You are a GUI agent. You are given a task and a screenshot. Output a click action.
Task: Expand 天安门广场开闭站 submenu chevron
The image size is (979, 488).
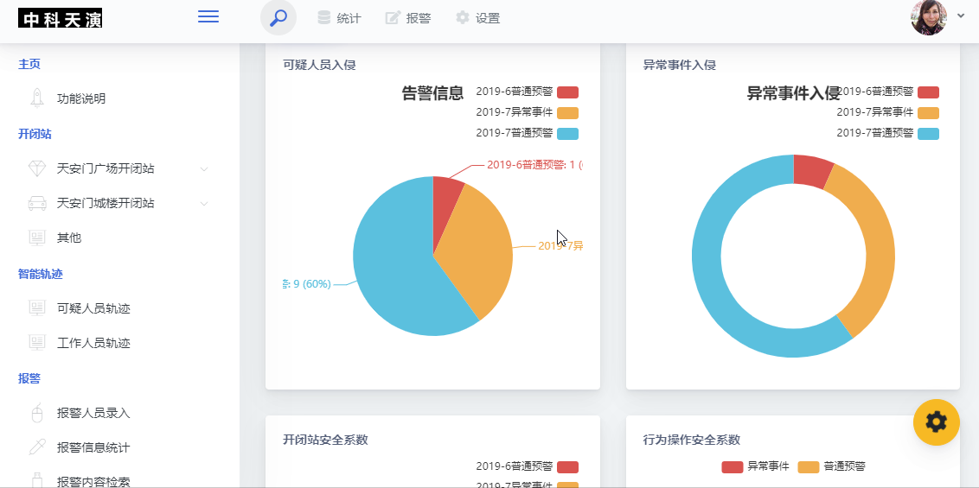(x=204, y=168)
